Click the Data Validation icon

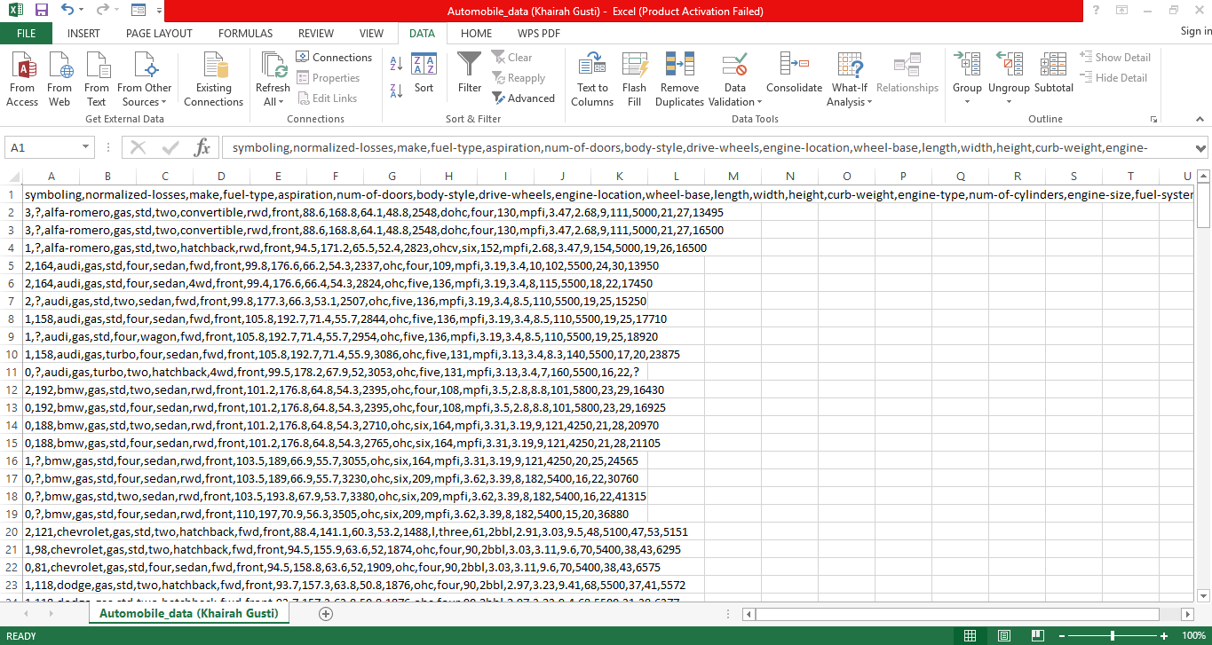click(734, 66)
